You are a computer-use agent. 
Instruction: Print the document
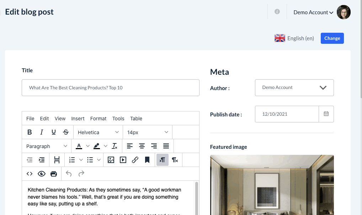coord(54,174)
